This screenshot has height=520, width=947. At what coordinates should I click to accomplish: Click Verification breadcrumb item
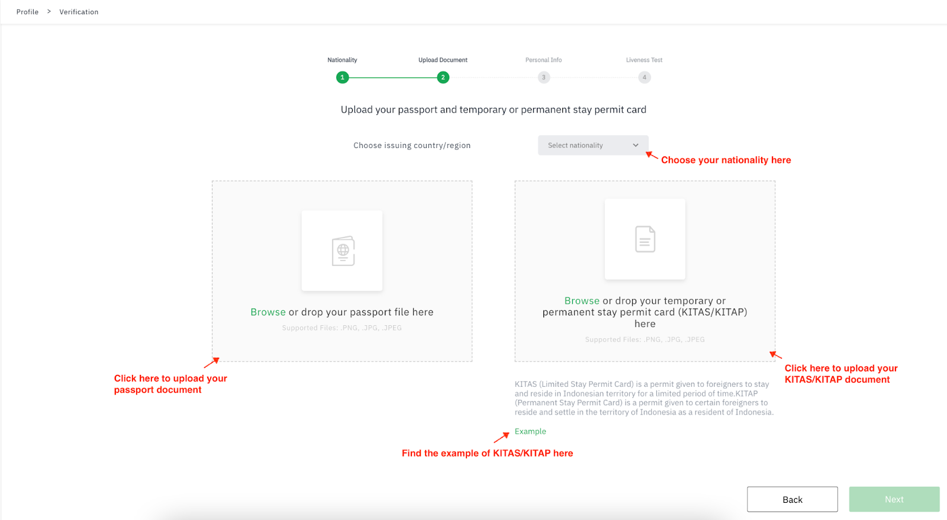(79, 12)
